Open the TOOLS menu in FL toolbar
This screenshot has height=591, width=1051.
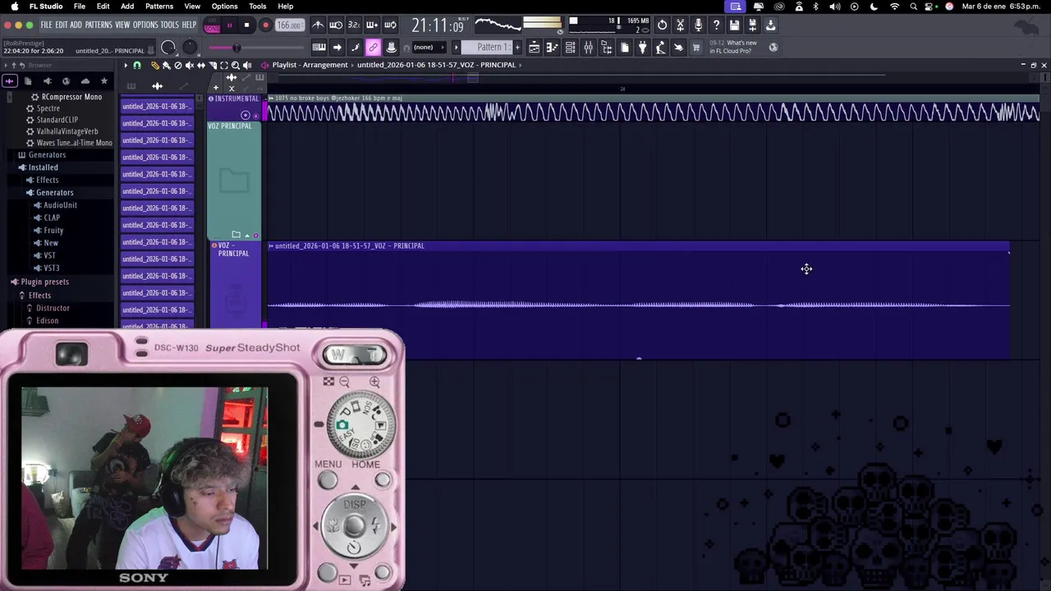[169, 25]
